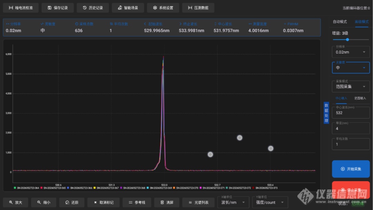Switch to the 自动模式 tab

click(340, 22)
